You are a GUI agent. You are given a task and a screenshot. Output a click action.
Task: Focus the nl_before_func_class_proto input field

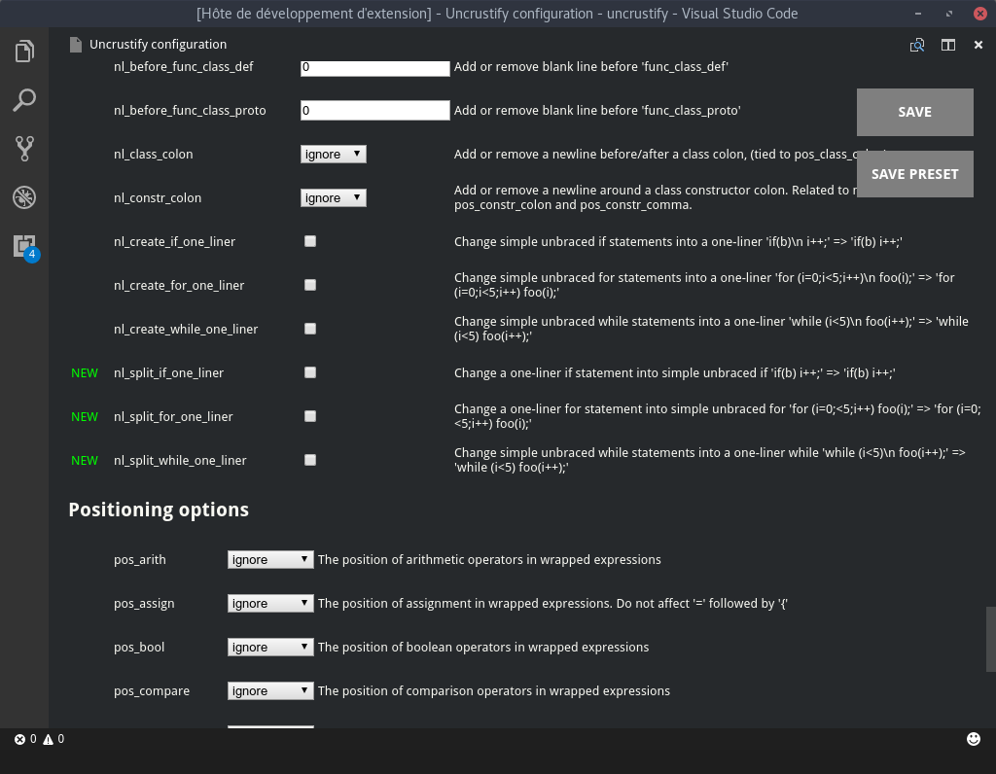[x=375, y=111]
